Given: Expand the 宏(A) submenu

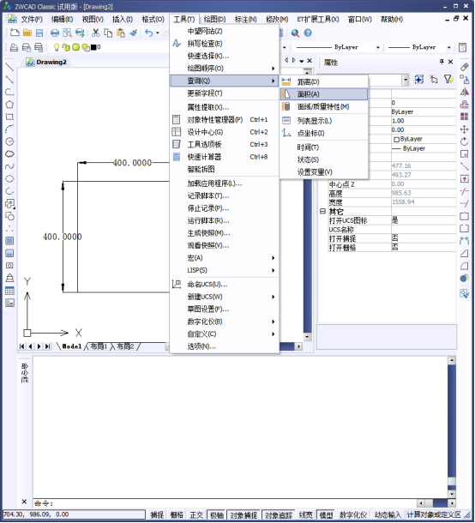Looking at the screenshot, I should [x=224, y=258].
